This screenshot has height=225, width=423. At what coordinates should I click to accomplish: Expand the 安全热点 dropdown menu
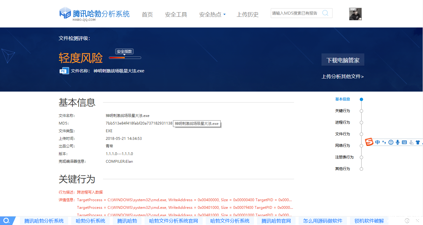point(212,14)
